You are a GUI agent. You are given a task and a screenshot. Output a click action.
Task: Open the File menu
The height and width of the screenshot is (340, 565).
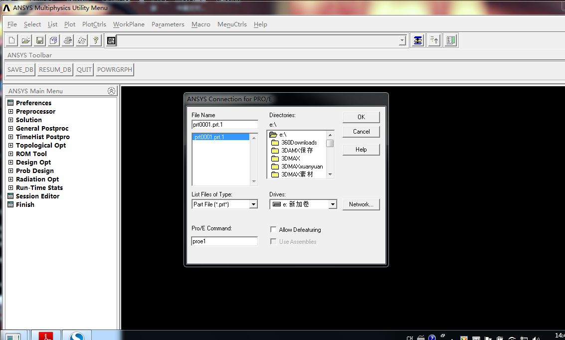tap(12, 24)
